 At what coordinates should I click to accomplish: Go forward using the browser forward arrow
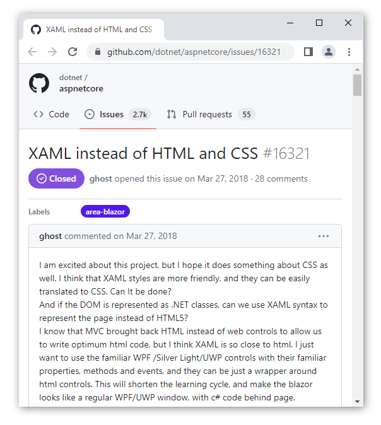pos(52,52)
